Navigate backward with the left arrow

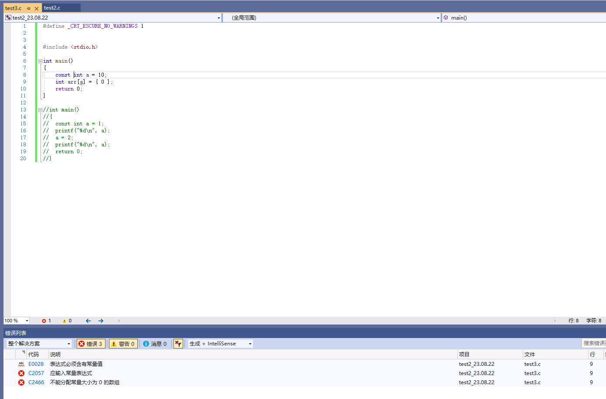89,321
